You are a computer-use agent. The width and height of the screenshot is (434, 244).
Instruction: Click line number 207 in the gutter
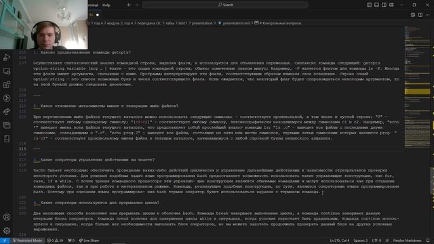point(22,63)
